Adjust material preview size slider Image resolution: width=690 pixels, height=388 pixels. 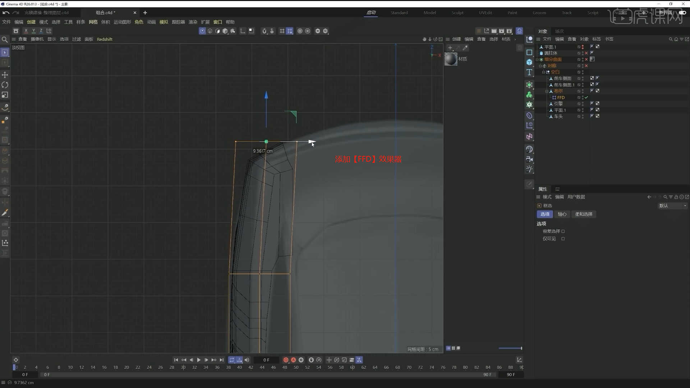coord(510,348)
